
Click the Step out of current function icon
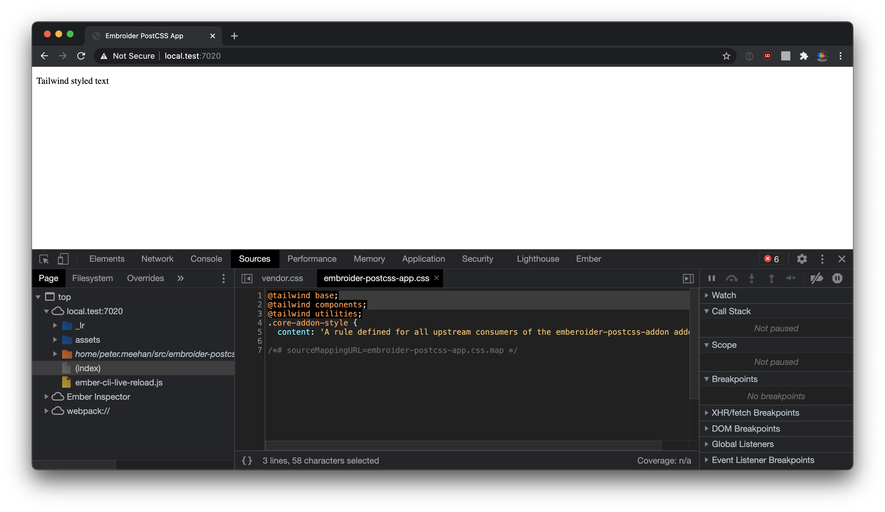(771, 278)
